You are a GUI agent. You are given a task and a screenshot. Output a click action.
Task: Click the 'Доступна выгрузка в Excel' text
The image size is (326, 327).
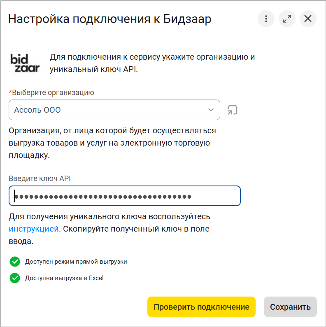(64, 278)
